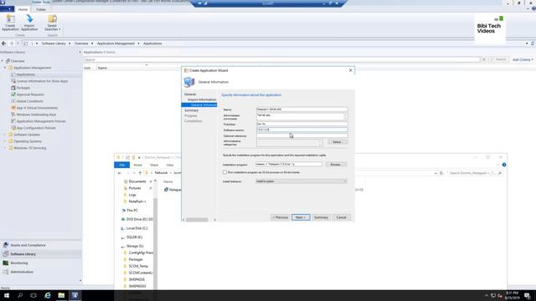This screenshot has width=536, height=301.
Task: Select the App Configuration Policies icon
Action: coord(13,128)
